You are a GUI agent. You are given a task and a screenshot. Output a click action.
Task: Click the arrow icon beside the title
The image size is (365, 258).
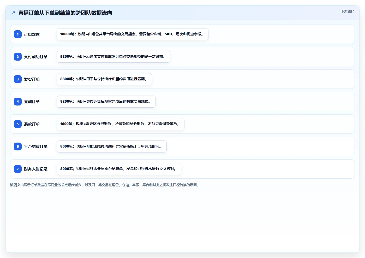13,13
